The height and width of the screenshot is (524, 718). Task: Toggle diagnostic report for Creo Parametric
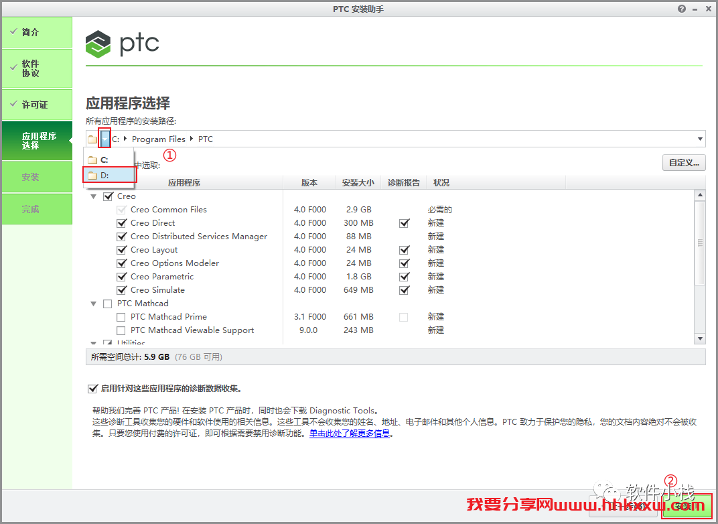[x=404, y=277]
